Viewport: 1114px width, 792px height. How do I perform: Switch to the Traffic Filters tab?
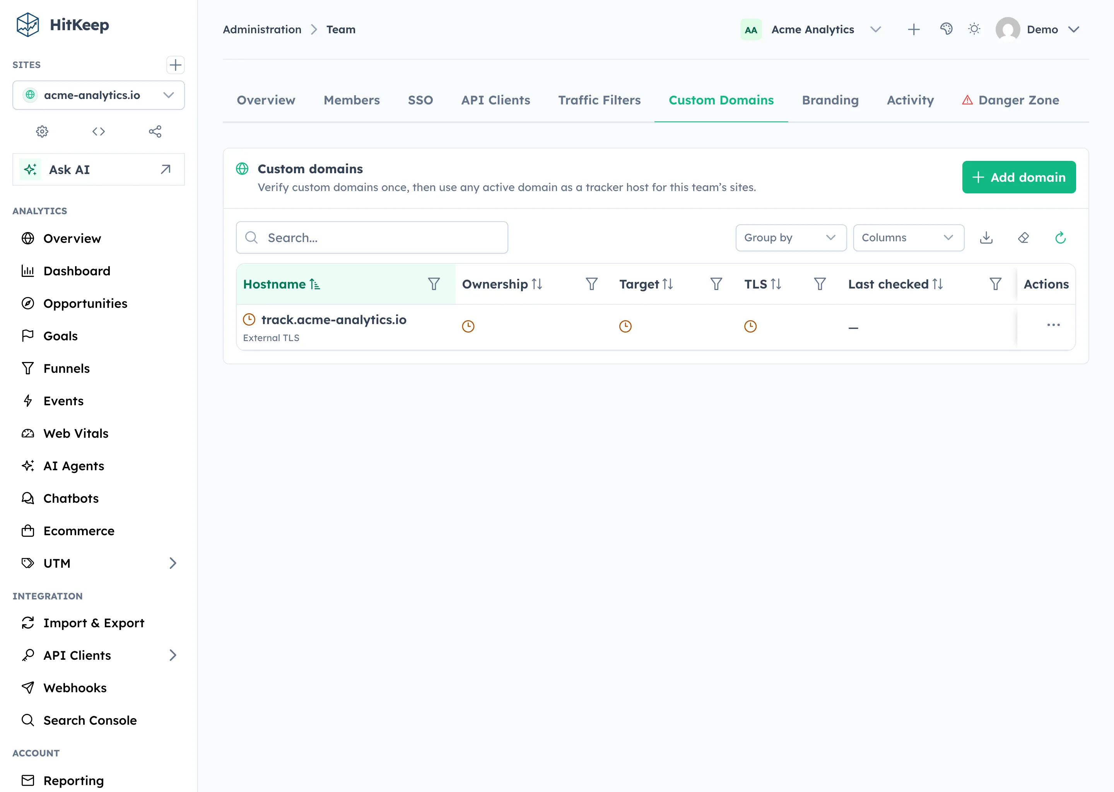(x=599, y=100)
